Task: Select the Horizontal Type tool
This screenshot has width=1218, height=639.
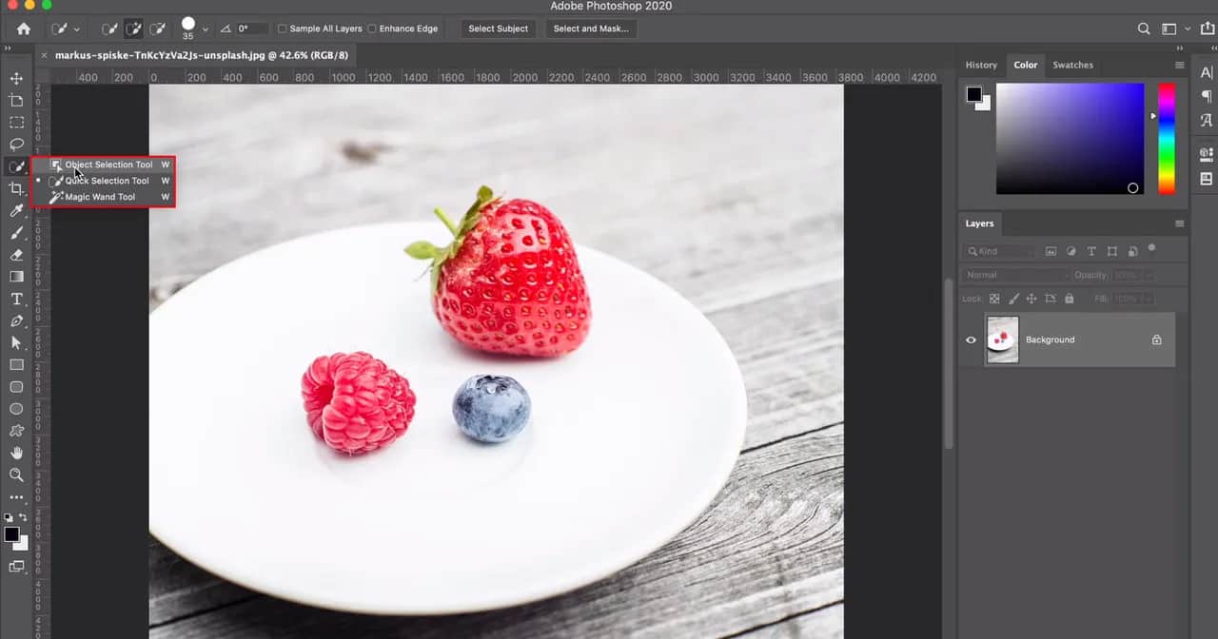Action: pyautogui.click(x=15, y=299)
